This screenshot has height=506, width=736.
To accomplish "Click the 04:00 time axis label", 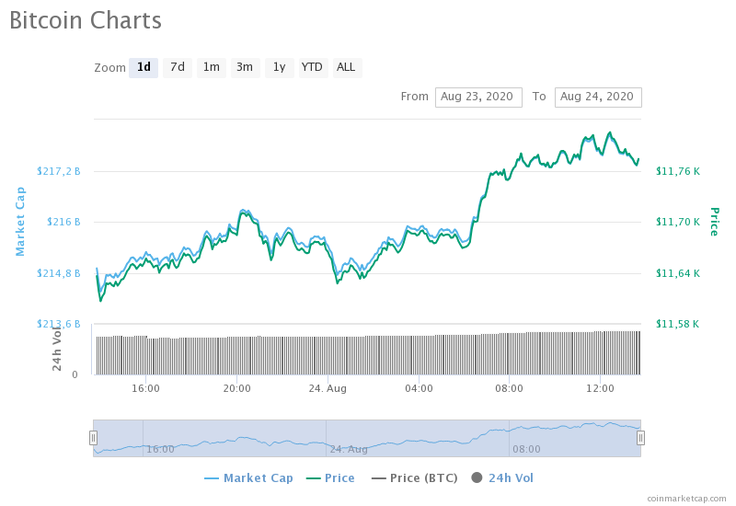I will 419,388.
